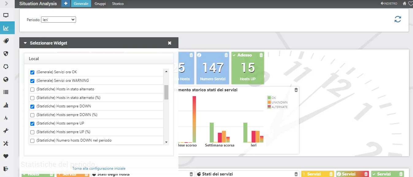The image size is (413, 177).
Task: Open the bar chart sidebar icon
Action: 6,105
